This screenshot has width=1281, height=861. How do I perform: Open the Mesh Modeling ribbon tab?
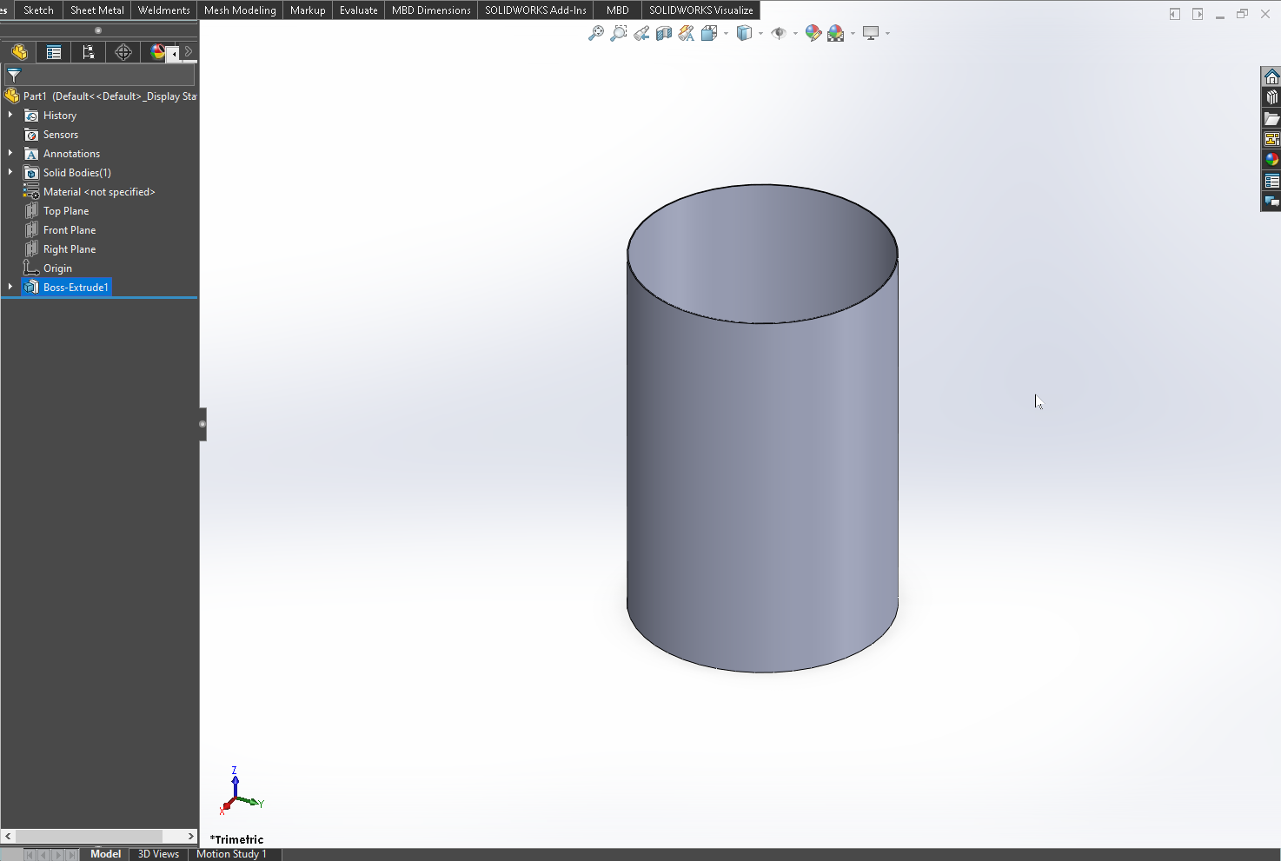click(240, 10)
